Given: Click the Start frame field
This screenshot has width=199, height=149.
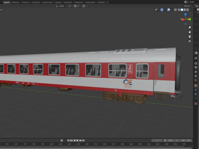Looking at the screenshot, I should [173, 140].
